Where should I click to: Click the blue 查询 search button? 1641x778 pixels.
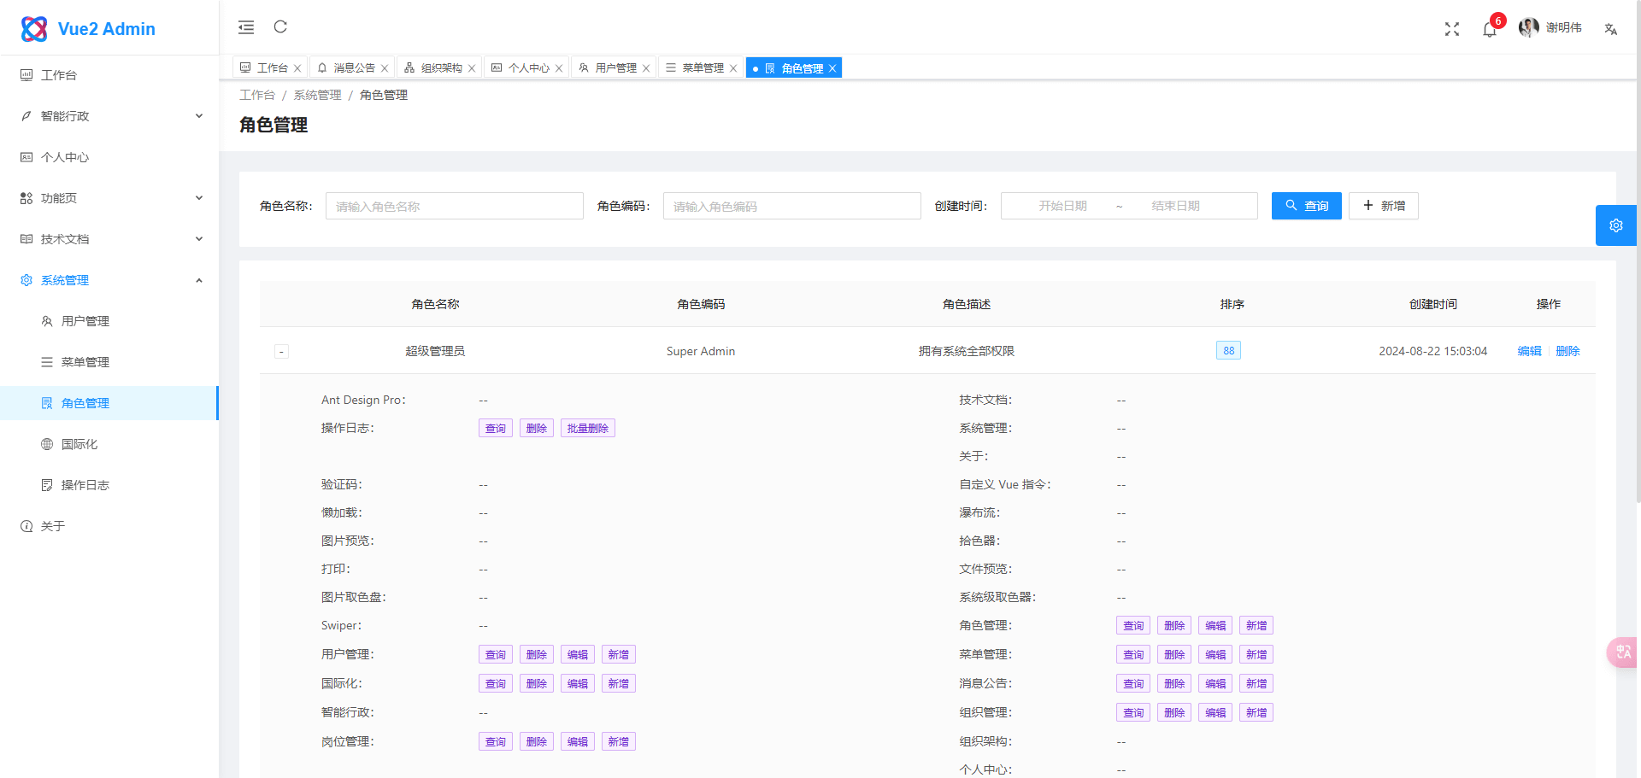point(1307,206)
